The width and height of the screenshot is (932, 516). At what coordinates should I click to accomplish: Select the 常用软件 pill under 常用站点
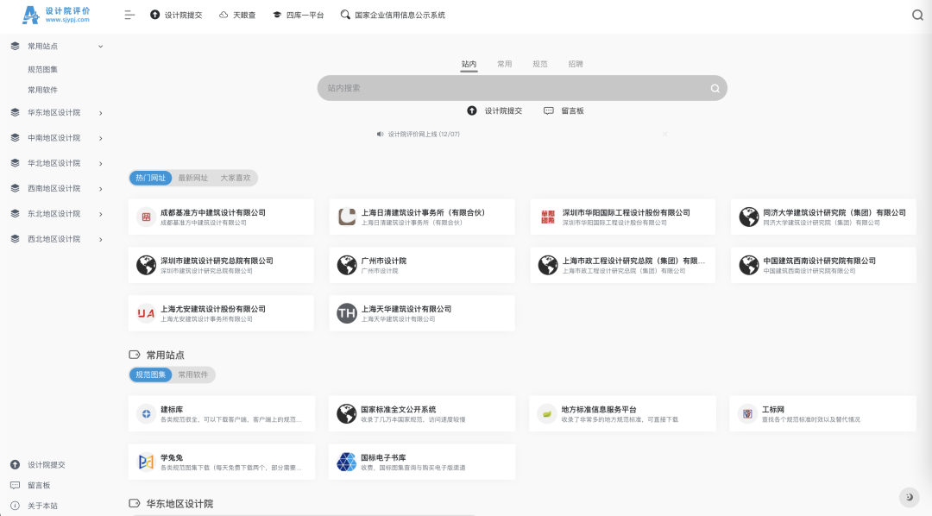coord(193,374)
